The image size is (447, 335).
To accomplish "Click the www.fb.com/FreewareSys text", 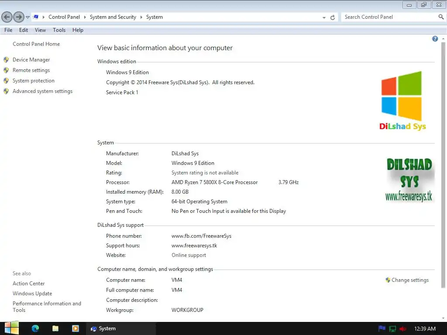I will coord(201,236).
